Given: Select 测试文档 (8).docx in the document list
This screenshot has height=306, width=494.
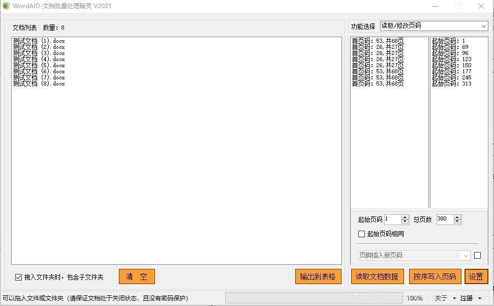Looking at the screenshot, I should click(x=39, y=84).
